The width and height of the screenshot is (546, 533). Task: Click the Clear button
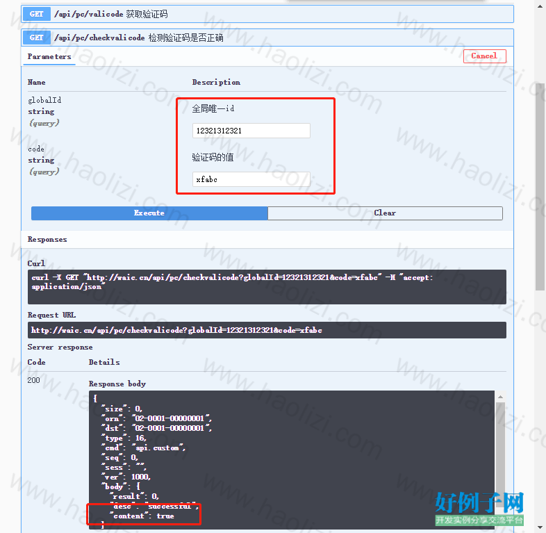[x=385, y=213]
